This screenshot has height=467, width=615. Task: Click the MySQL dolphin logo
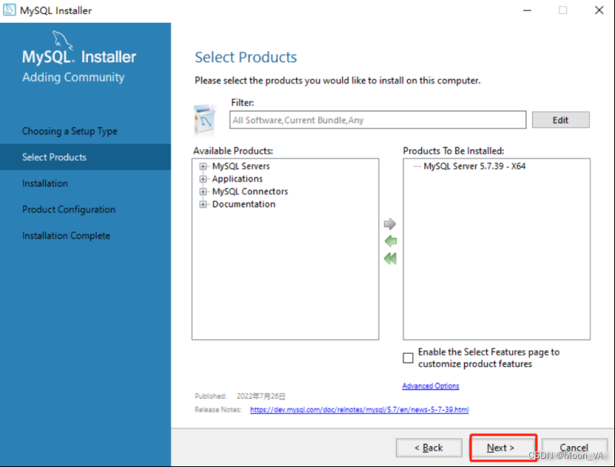[x=63, y=40]
